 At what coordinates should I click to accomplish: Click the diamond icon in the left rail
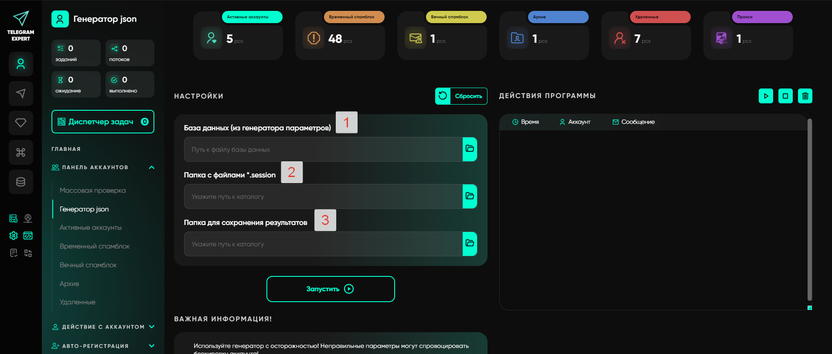click(20, 123)
